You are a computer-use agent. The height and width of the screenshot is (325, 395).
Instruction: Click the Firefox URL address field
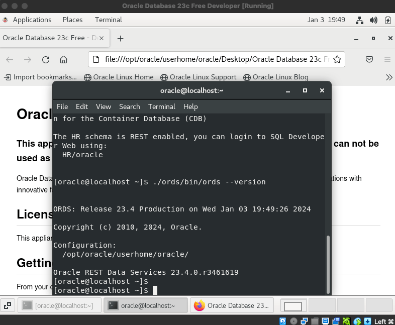click(x=211, y=59)
